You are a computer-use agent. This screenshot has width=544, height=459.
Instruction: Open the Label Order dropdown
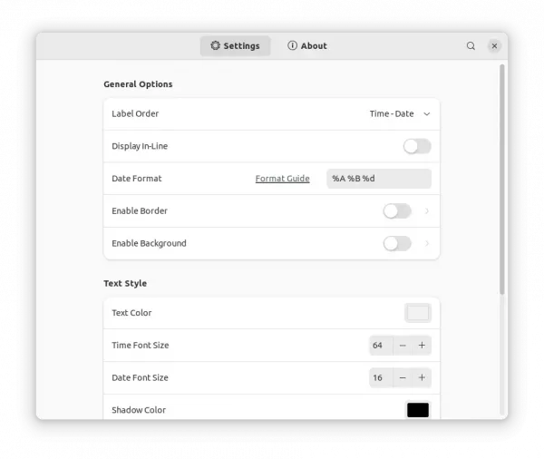(x=400, y=114)
